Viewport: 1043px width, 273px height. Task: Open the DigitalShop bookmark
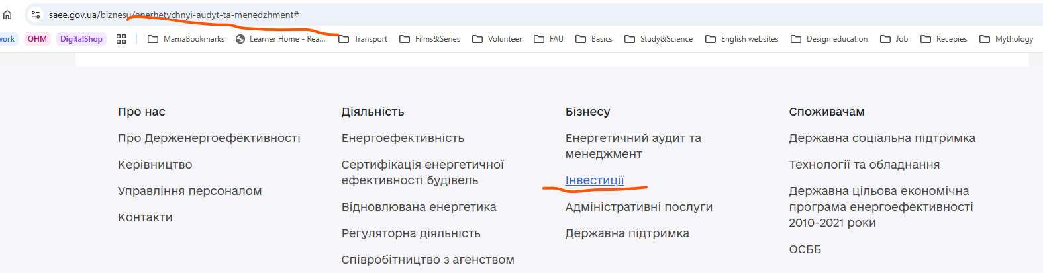[x=81, y=39]
